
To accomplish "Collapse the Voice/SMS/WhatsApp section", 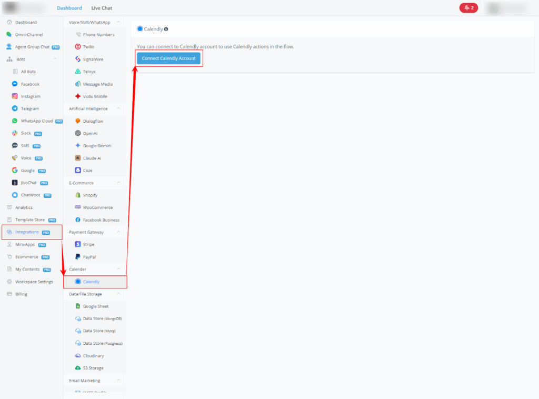I will [x=118, y=22].
